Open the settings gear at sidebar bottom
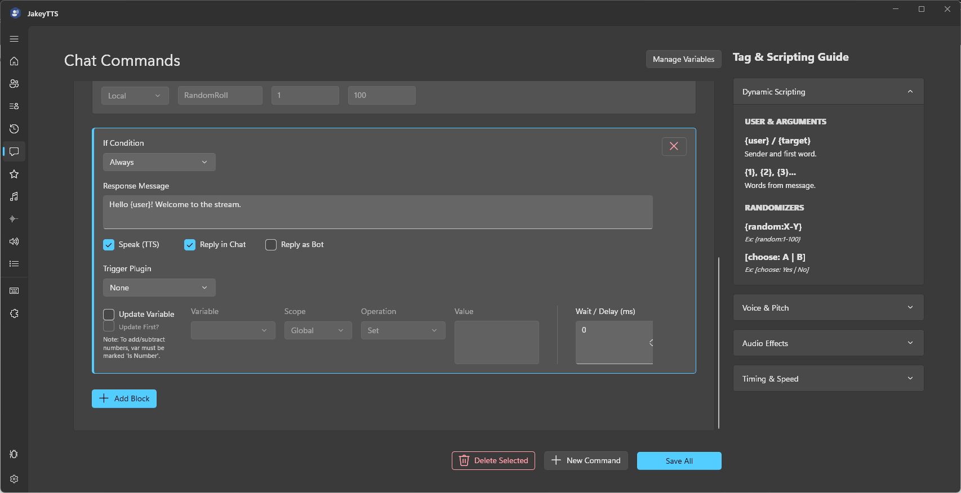 click(x=14, y=479)
